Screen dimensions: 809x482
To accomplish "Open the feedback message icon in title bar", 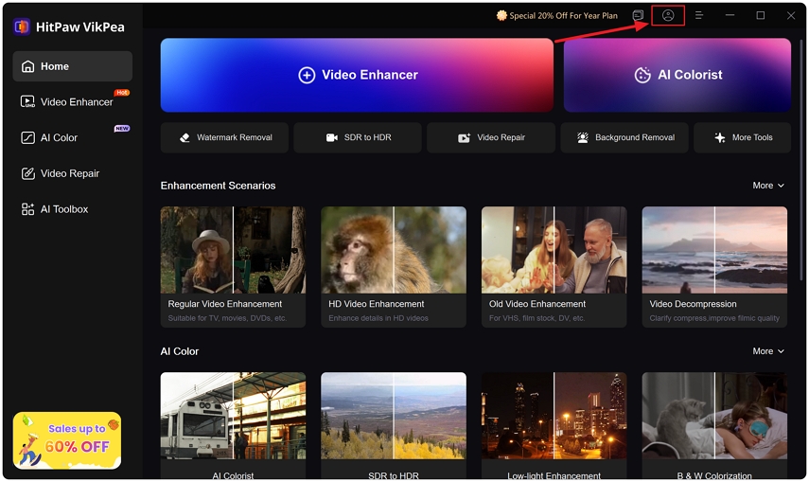I will pos(639,16).
